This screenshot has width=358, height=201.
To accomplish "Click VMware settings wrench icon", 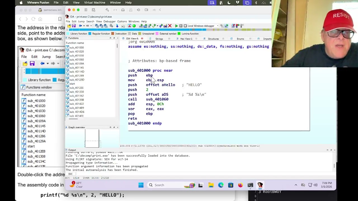I will point(107,10).
